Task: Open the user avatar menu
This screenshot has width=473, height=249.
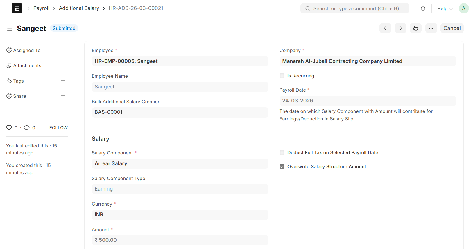Action: tap(463, 8)
